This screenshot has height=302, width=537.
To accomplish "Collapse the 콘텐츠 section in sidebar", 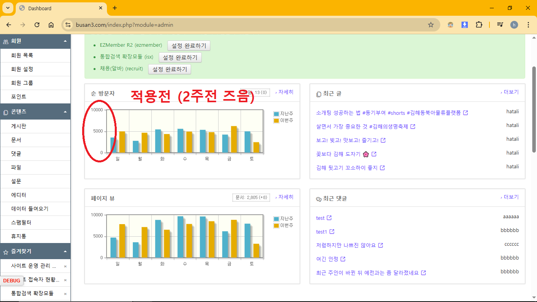I will 66,112.
